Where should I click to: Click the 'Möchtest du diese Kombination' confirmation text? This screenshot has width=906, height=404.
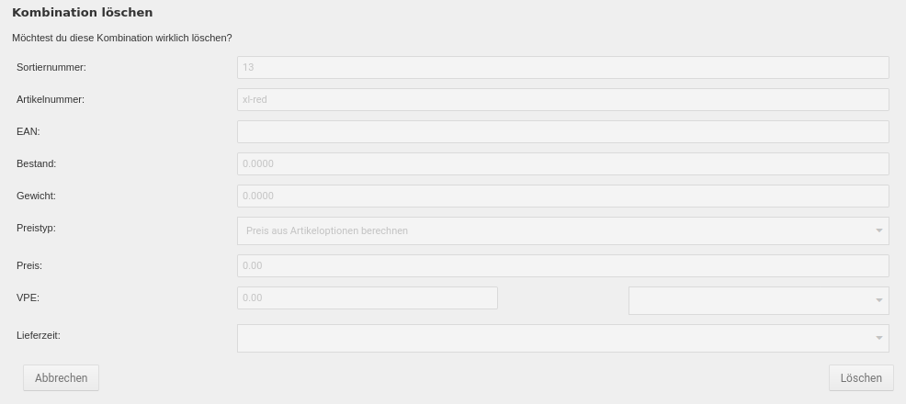point(121,38)
